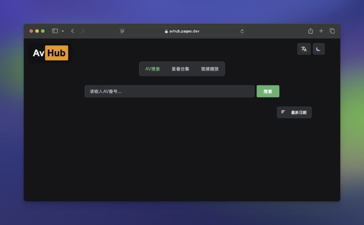Screen dimensions: 364x225
Task: Switch language with the translate icon
Action: (304, 49)
